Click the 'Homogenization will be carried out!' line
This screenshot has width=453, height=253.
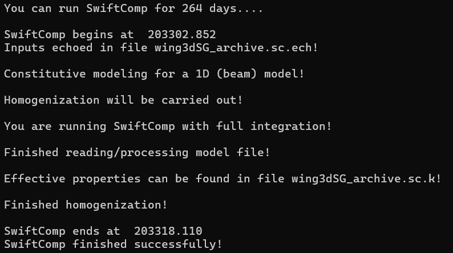click(123, 100)
